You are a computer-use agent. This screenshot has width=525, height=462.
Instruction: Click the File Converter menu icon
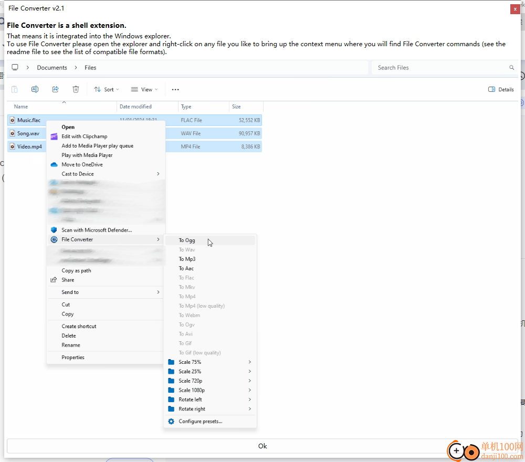[54, 239]
